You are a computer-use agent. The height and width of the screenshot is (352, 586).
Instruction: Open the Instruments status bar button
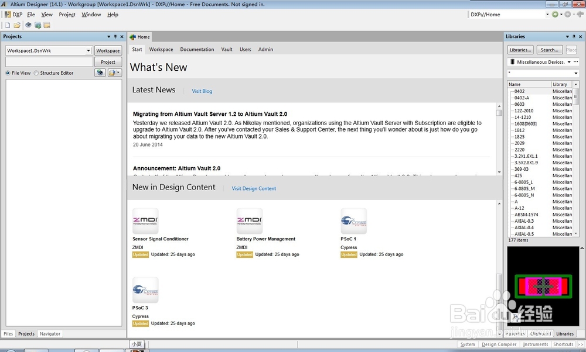click(535, 344)
